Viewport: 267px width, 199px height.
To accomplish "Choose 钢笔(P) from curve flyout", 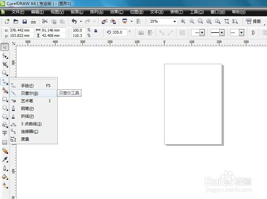I will pos(33,109).
